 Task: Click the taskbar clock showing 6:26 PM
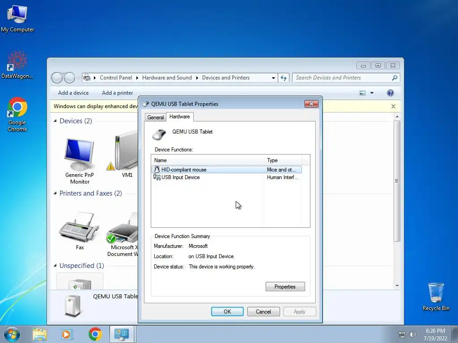pyautogui.click(x=435, y=334)
